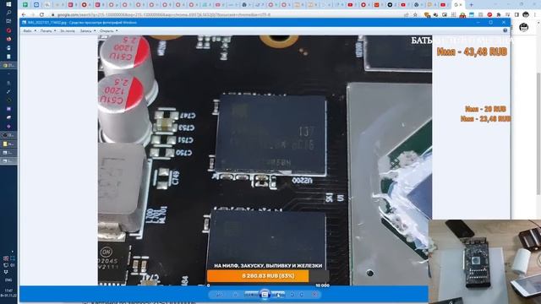The height and width of the screenshot is (304, 541).
Task: Open Chrome profile avatar in toolbar
Action: [x=526, y=14]
